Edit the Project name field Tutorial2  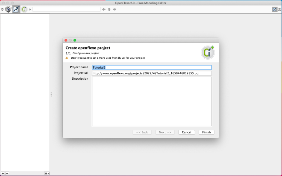point(152,68)
